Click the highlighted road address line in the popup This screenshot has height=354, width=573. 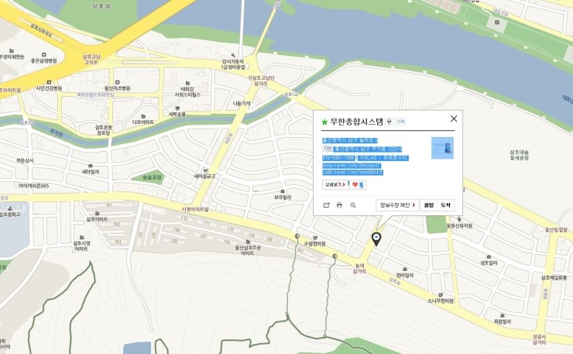(x=350, y=140)
